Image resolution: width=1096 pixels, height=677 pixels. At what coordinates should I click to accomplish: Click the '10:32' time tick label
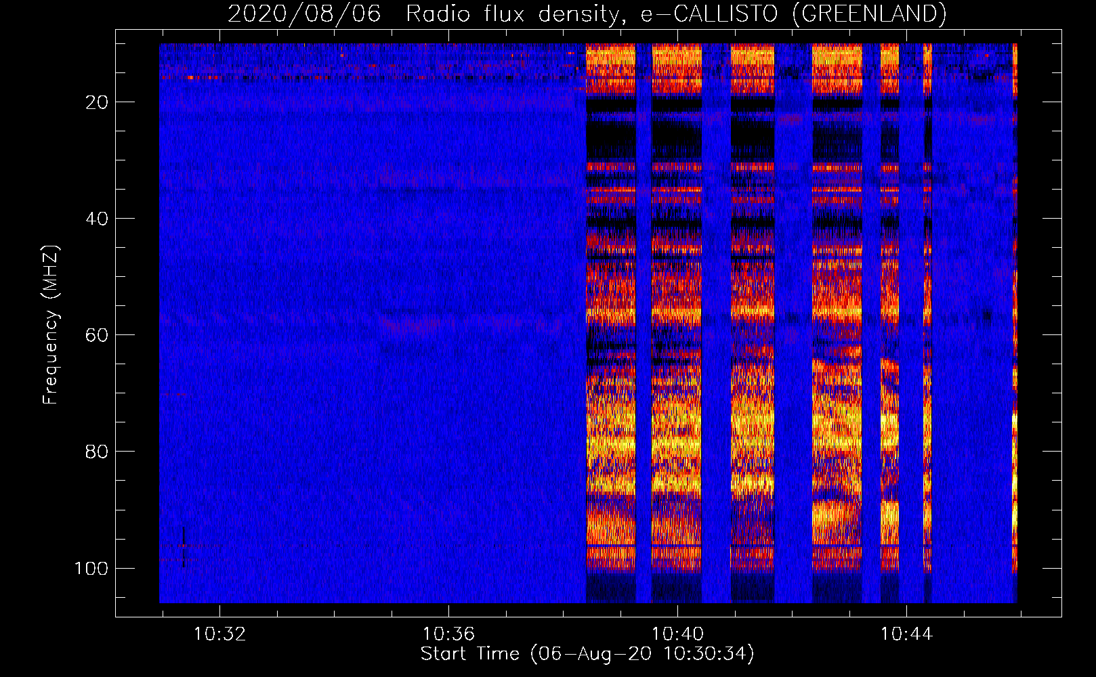(219, 634)
